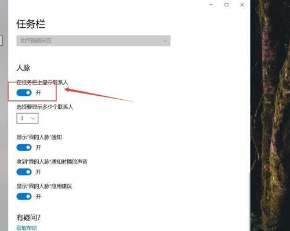The height and width of the screenshot is (231, 290).
Task: Close the Settings window
Action: pos(242,5)
